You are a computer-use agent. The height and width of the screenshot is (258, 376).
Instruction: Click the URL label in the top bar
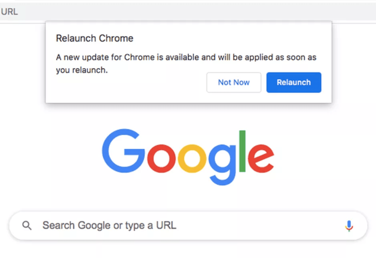9,12
